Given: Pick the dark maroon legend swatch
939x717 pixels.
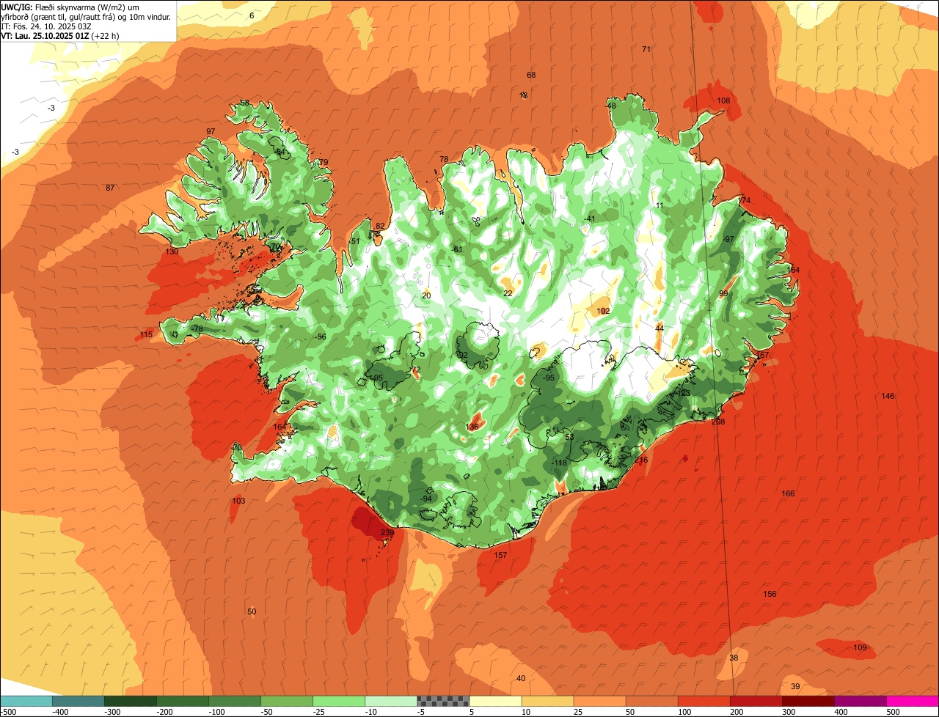Looking at the screenshot, I should [808, 701].
